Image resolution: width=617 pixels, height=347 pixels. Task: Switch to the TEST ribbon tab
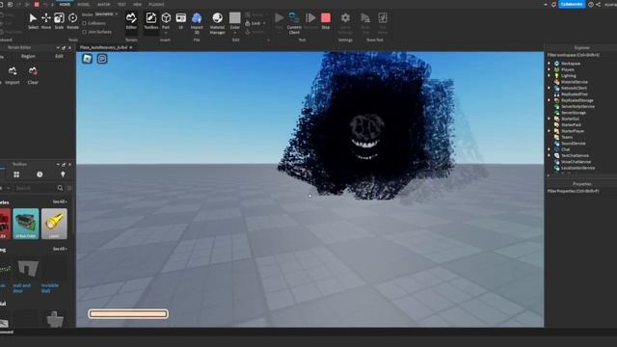tap(121, 4)
